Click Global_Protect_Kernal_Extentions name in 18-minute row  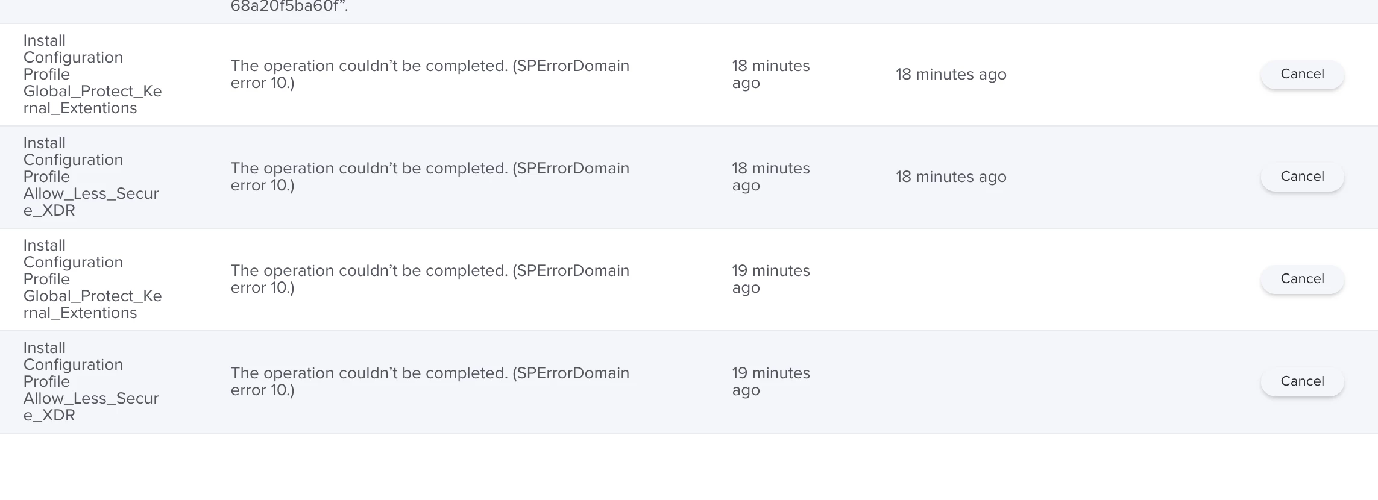(92, 99)
